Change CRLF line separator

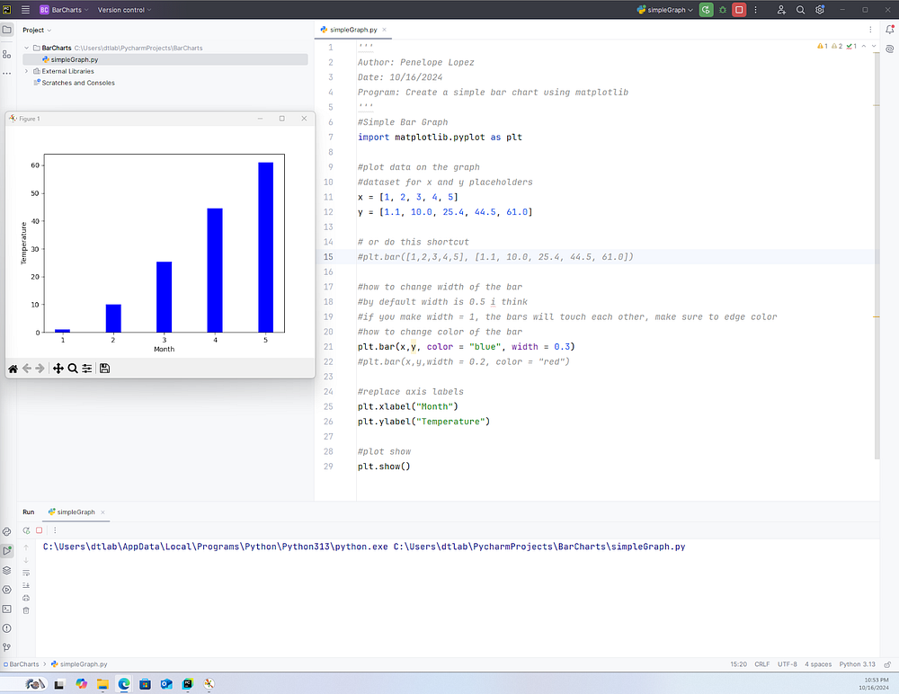click(x=762, y=664)
